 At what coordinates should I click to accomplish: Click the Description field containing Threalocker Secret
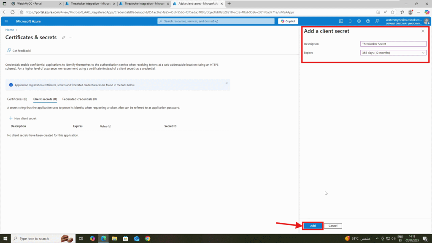tap(393, 44)
